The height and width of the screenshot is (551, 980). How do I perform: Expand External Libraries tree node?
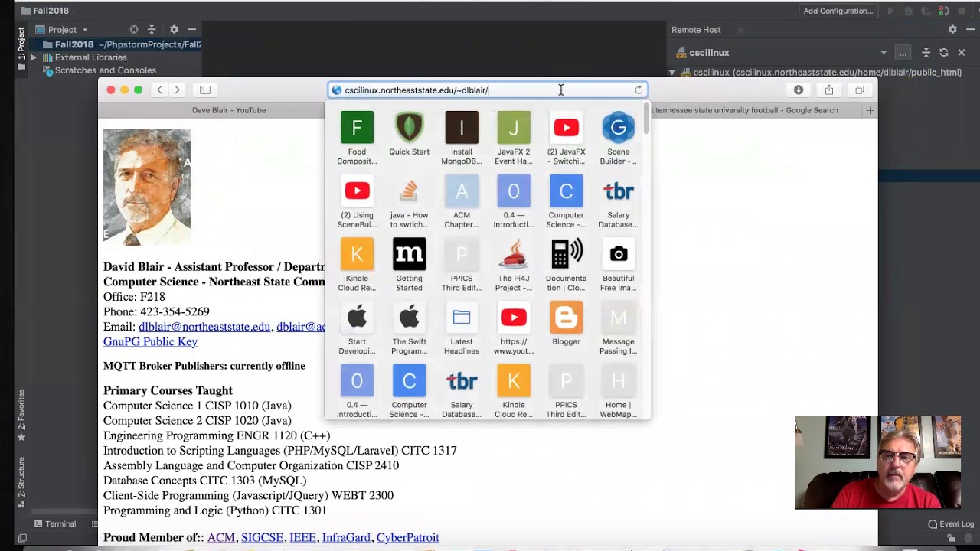34,57
